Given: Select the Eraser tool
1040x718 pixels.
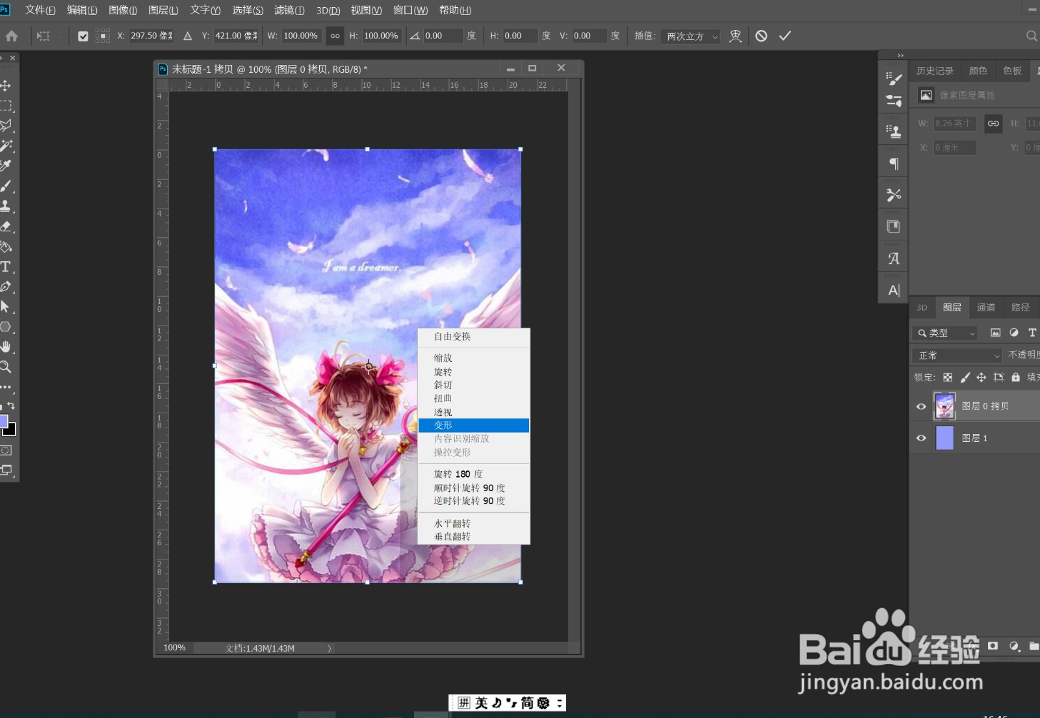Looking at the screenshot, I should [x=6, y=226].
